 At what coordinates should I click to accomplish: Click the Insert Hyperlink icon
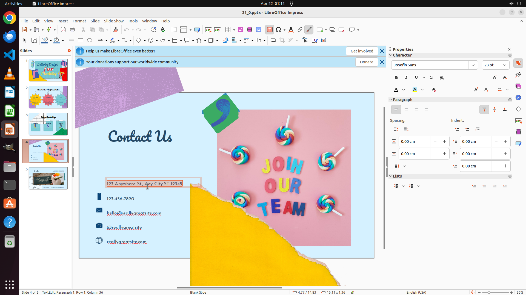click(x=300, y=30)
